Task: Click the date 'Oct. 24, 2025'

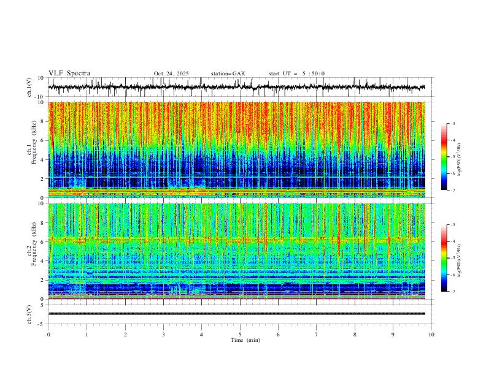Action: coord(171,74)
